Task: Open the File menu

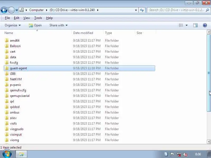Action: click(7, 18)
